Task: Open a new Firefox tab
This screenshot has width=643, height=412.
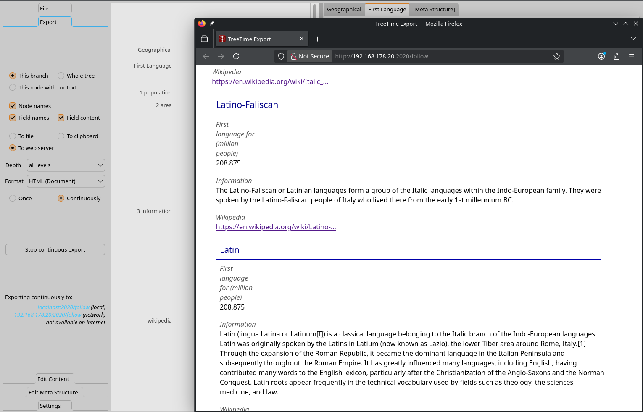Action: click(318, 39)
